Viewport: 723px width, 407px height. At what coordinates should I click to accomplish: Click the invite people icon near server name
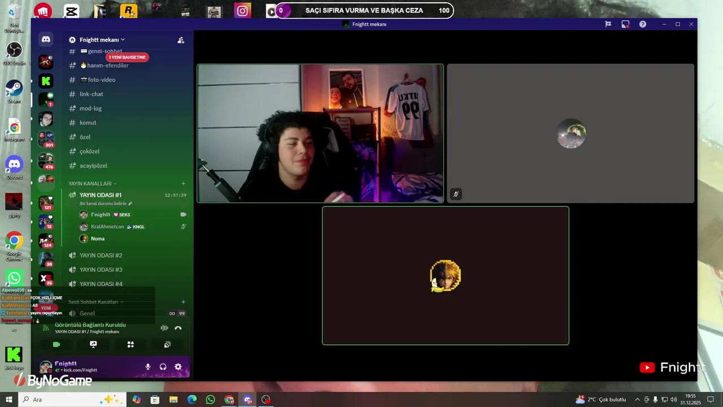point(181,40)
